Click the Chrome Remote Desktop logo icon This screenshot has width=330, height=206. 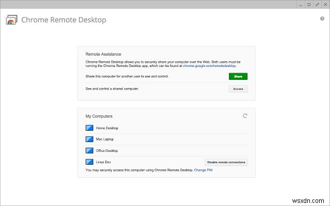pos(11,21)
